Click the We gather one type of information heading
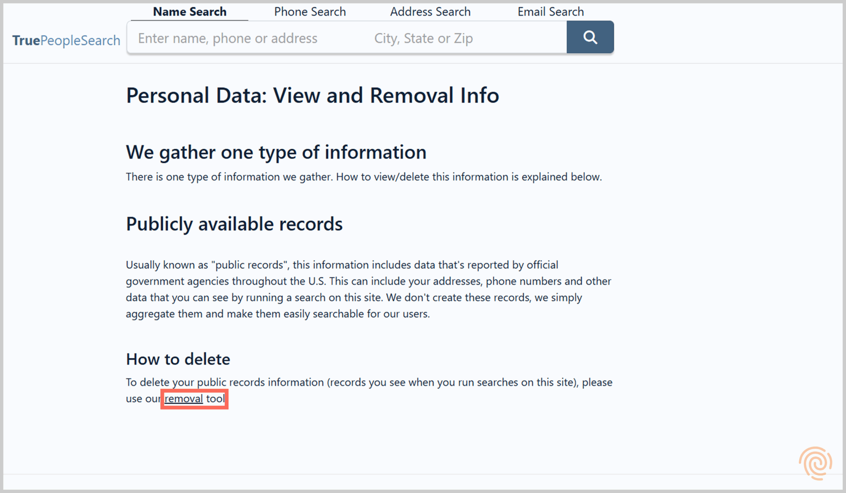846x493 pixels. pyautogui.click(x=276, y=152)
